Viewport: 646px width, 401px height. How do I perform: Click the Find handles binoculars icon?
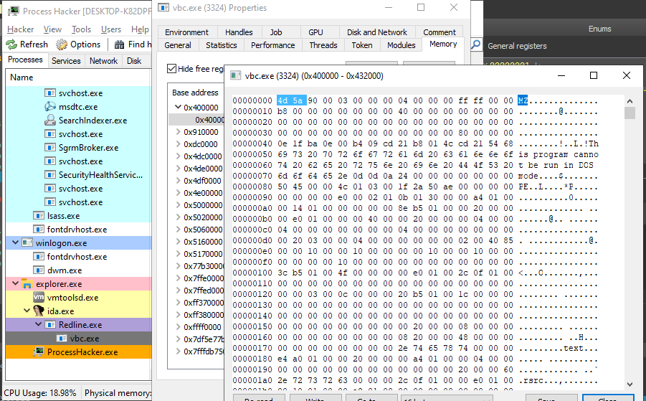coord(120,44)
